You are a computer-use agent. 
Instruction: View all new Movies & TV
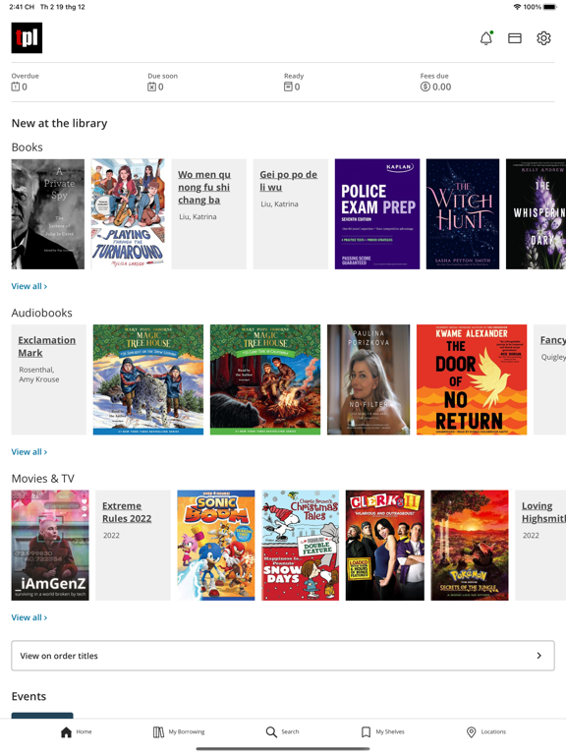(x=28, y=617)
